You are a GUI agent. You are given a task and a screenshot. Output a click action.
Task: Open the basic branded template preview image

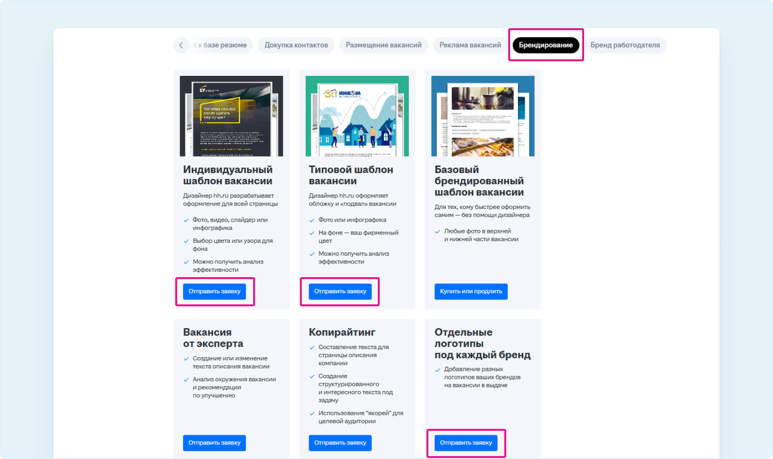482,116
